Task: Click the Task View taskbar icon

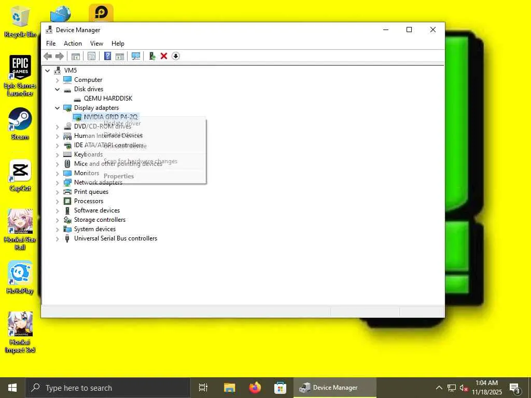Action: (x=203, y=388)
